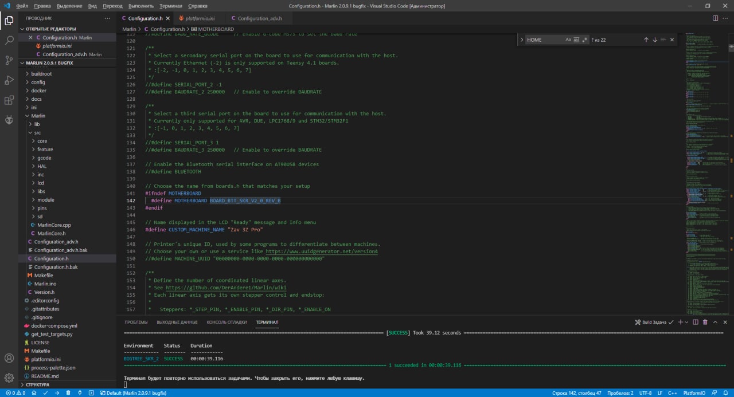Click PlatformIO Clean trash icon in status bar
Image resolution: width=734 pixels, height=397 pixels.
point(68,393)
